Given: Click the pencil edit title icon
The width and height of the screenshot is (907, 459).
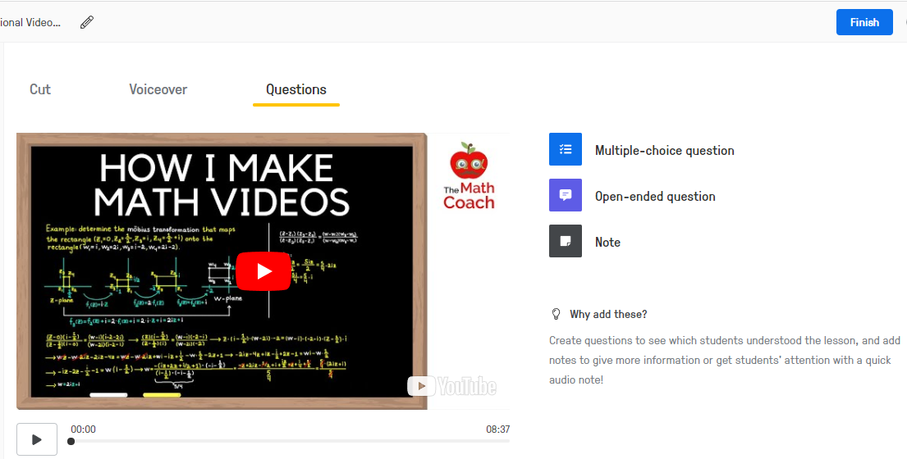Looking at the screenshot, I should tap(87, 22).
